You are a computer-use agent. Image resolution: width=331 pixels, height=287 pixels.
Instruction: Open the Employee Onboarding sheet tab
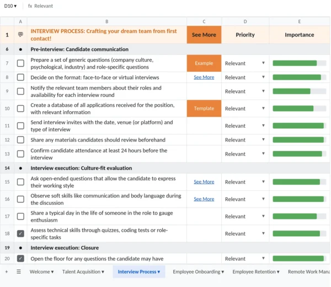click(199, 272)
